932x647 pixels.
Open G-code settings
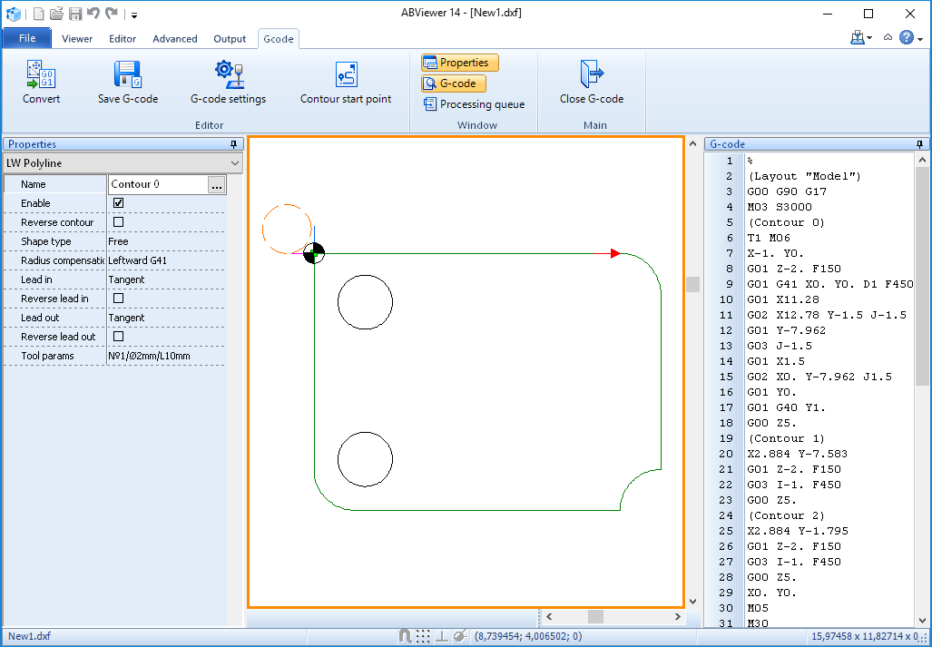228,74
